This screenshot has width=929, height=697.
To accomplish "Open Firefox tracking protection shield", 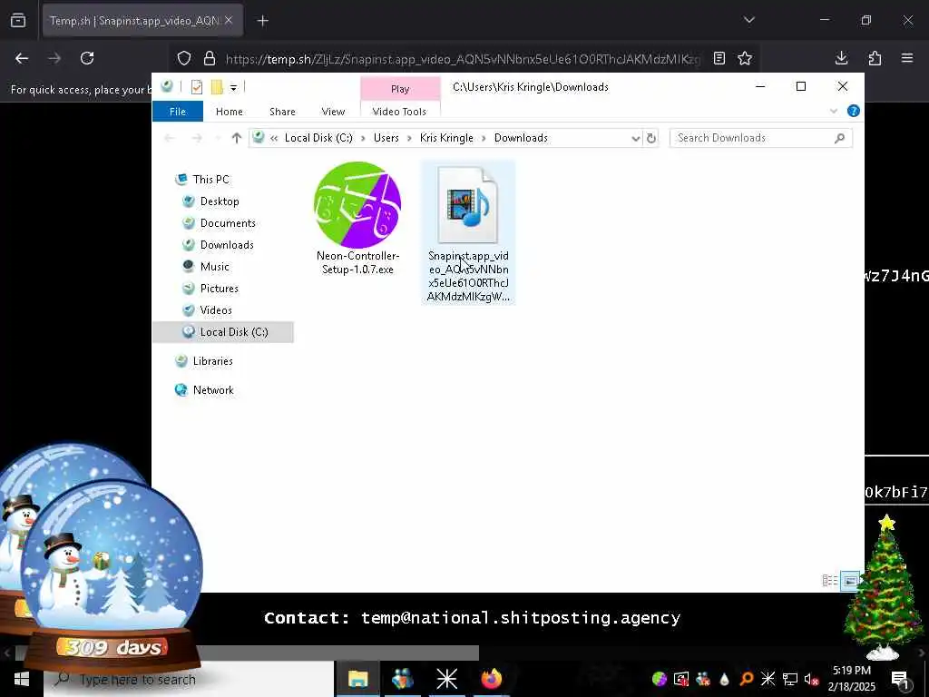I will click(x=184, y=59).
